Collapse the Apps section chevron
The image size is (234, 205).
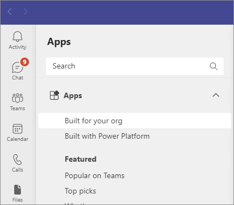pos(216,95)
